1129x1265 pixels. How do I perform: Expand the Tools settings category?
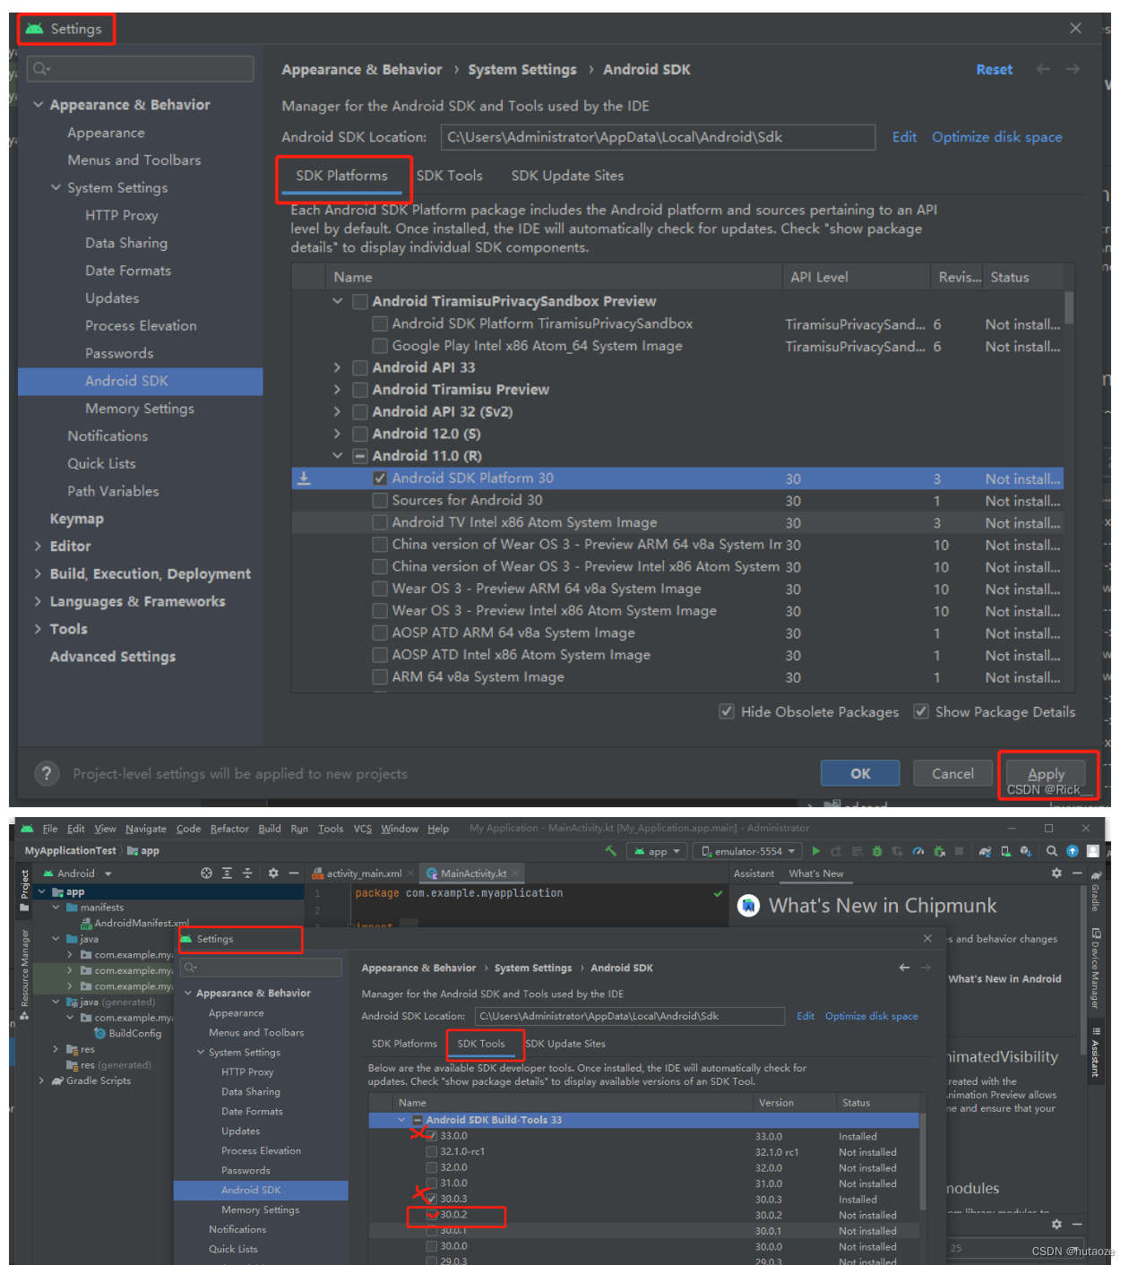pos(38,629)
